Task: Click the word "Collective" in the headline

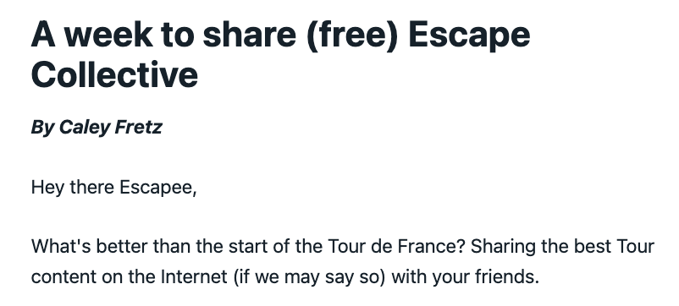Action: 114,74
